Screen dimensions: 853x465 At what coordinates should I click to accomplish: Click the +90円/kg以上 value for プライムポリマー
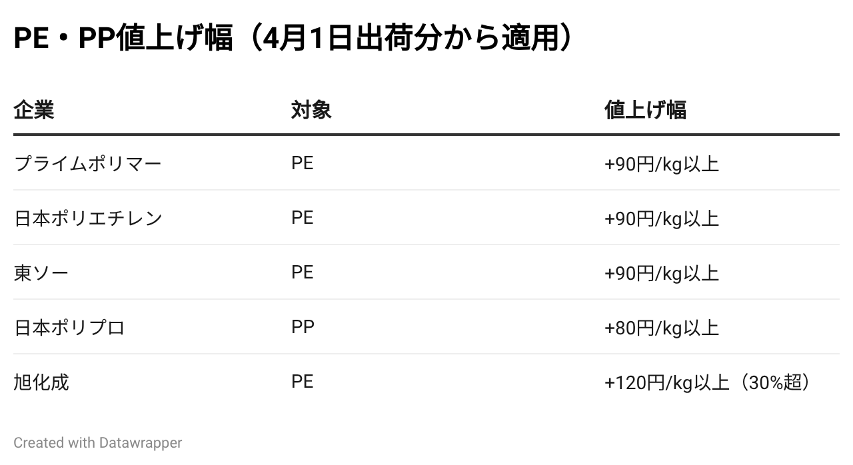(x=662, y=164)
